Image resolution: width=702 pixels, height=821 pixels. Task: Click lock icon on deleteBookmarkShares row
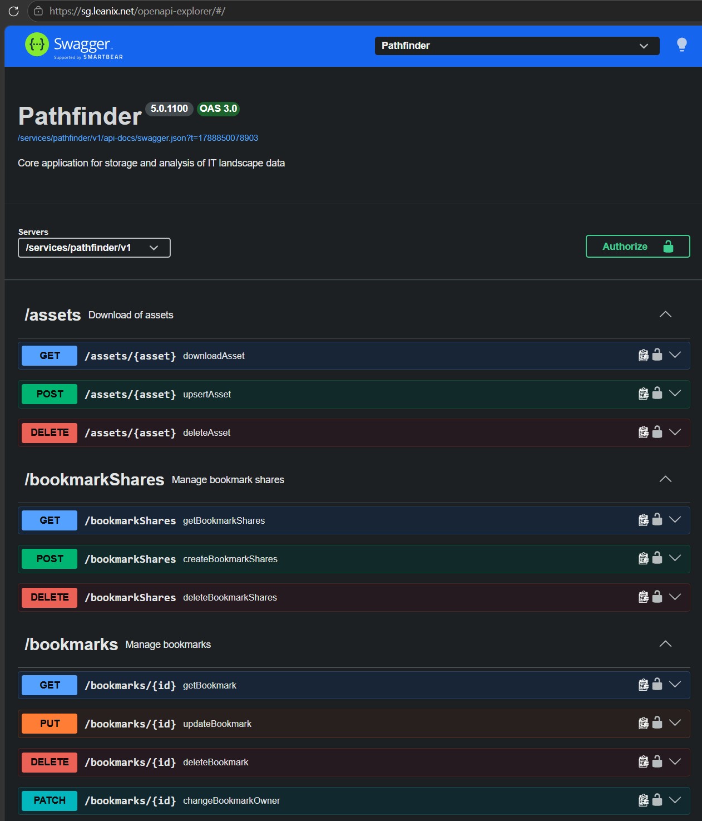tap(657, 596)
